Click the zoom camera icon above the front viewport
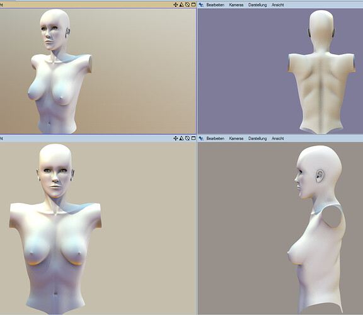This screenshot has width=363, height=315. click(x=181, y=138)
